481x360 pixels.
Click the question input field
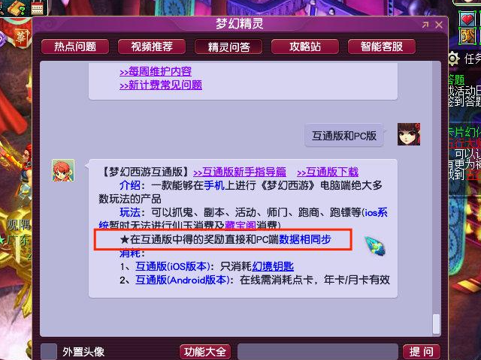(x=318, y=352)
